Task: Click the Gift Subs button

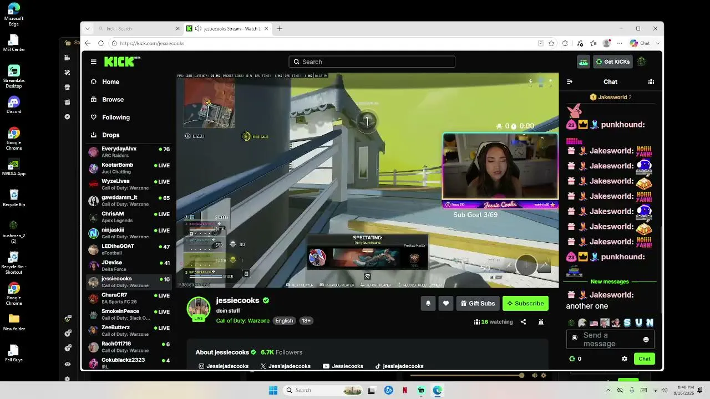Action: pyautogui.click(x=478, y=303)
